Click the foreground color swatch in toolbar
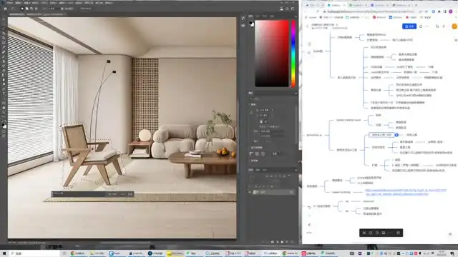The width and height of the screenshot is (458, 257). coord(3,124)
